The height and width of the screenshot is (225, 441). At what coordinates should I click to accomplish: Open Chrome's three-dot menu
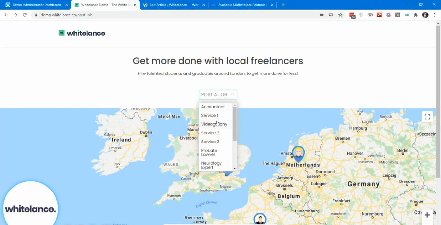point(435,15)
